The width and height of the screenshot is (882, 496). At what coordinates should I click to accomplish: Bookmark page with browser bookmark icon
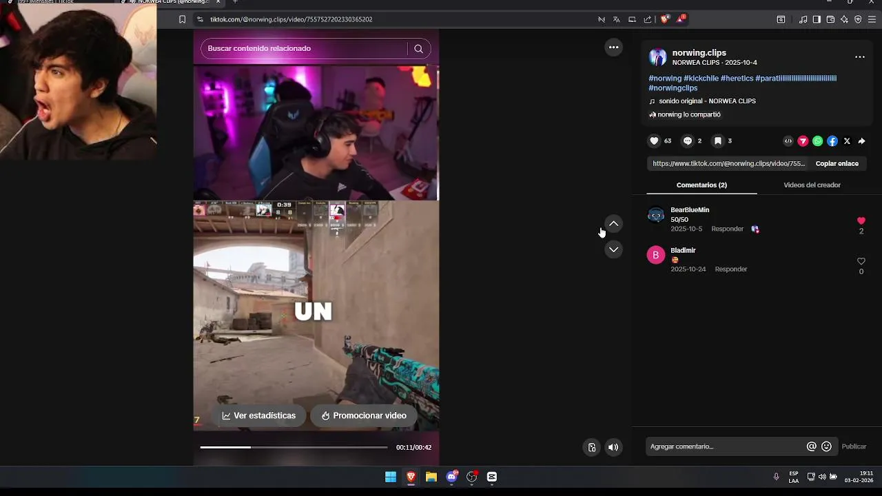[182, 19]
